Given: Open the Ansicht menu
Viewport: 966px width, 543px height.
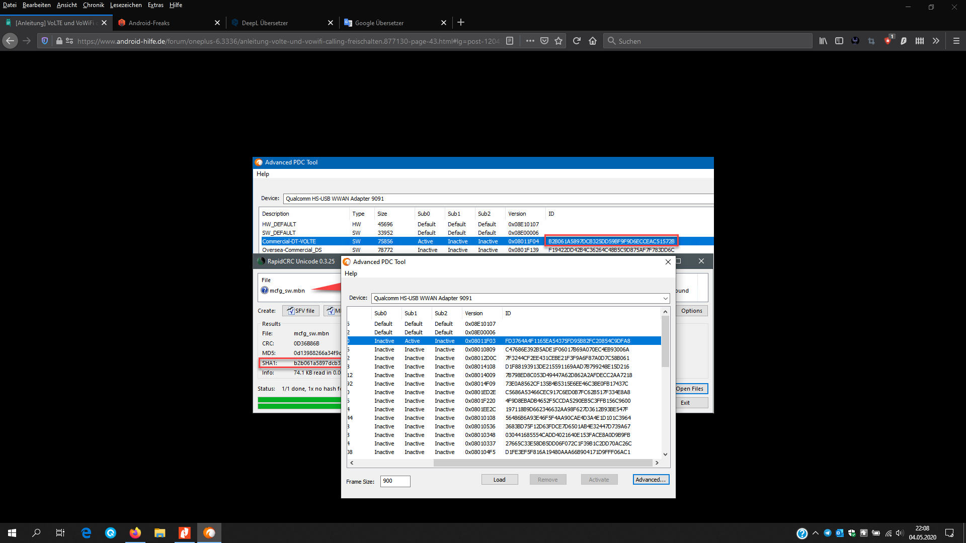Looking at the screenshot, I should [x=67, y=5].
